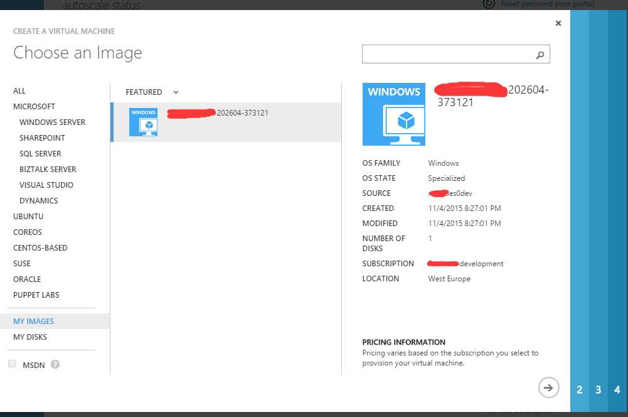Select the ALL category
This screenshot has height=417, width=628.
[19, 90]
